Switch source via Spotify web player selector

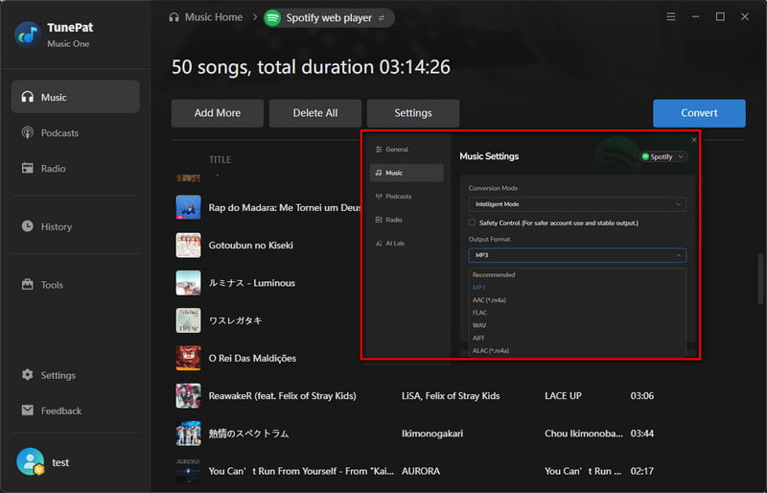(329, 18)
